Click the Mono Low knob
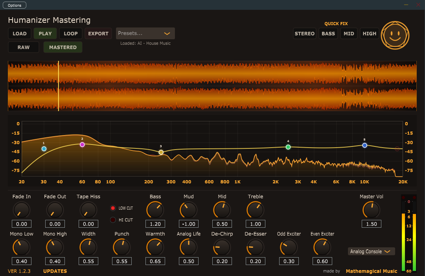The height and width of the screenshot is (276, 425). tap(21, 247)
